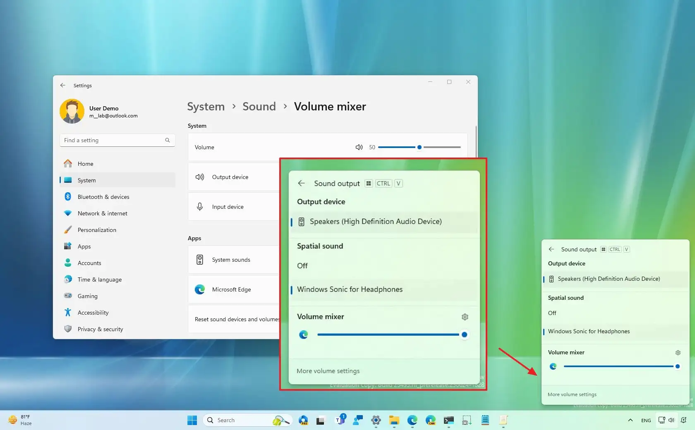Open the weather widget showing 81°F Haze

click(20, 420)
